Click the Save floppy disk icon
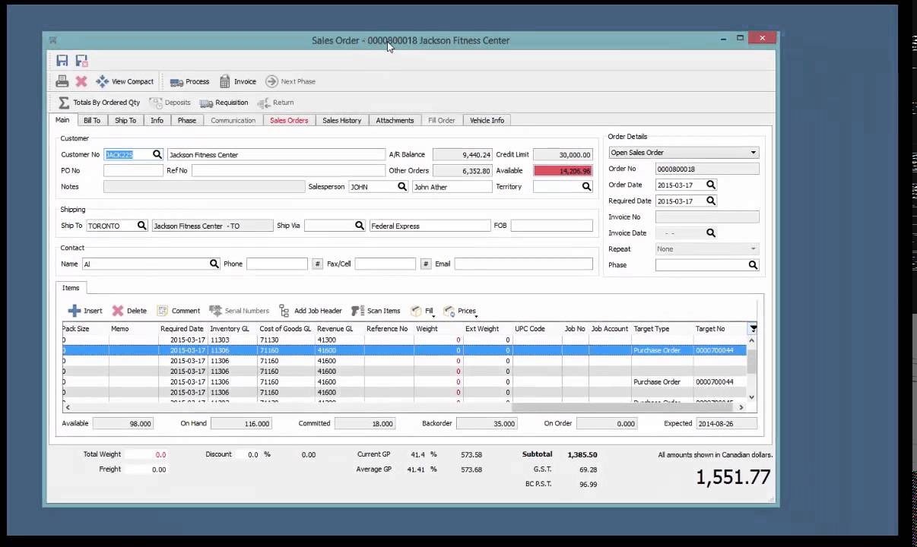Screen dimensions: 917x547 coord(62,61)
